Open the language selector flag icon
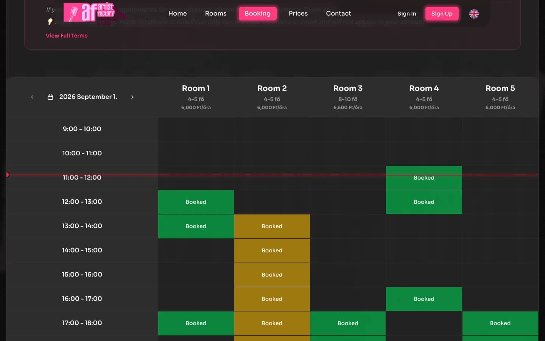 point(474,14)
